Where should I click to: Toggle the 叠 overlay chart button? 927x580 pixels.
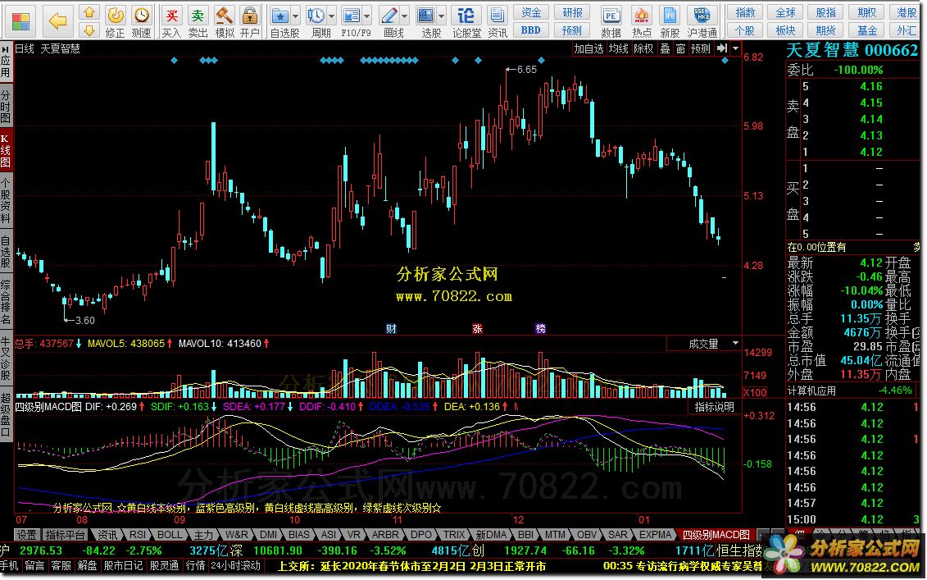[x=666, y=49]
